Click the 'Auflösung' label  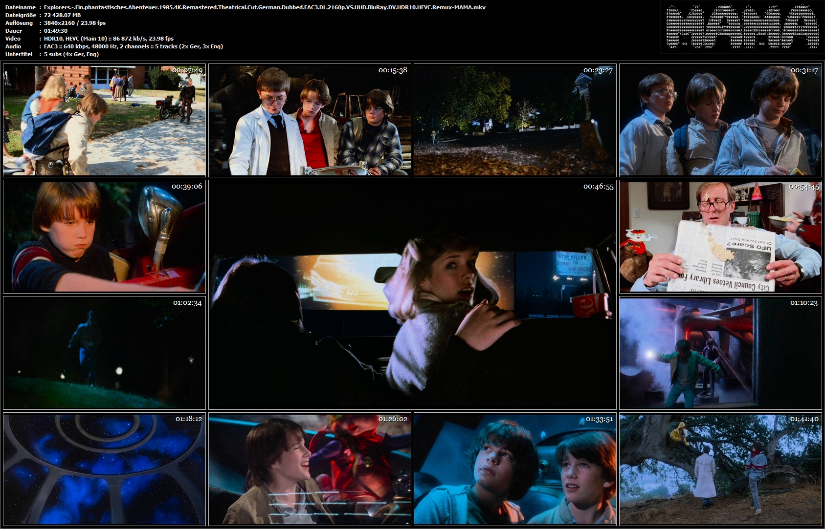(x=19, y=23)
